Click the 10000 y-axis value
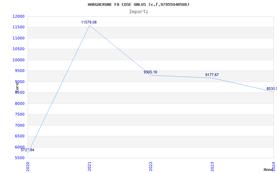This screenshot has width=277, height=173. 18,60
